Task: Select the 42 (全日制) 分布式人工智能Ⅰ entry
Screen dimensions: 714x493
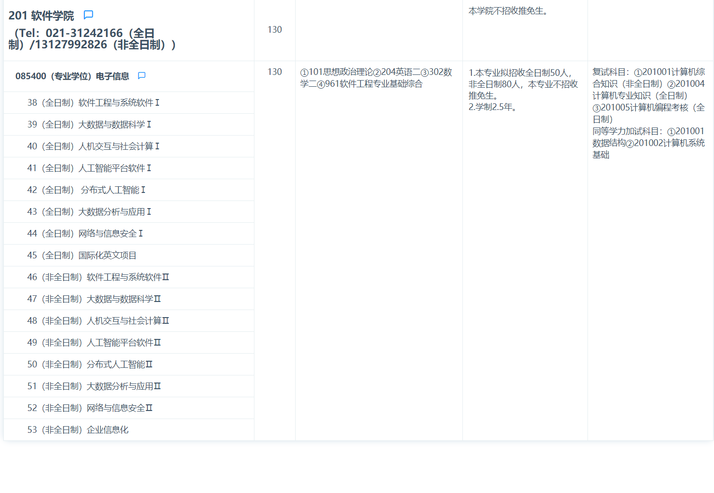Action: (88, 190)
